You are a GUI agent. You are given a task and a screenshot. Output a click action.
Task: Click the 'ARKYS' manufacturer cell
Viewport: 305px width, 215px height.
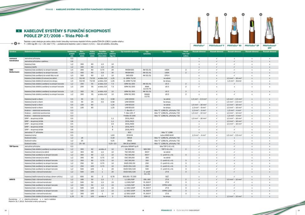(x=12, y=180)
